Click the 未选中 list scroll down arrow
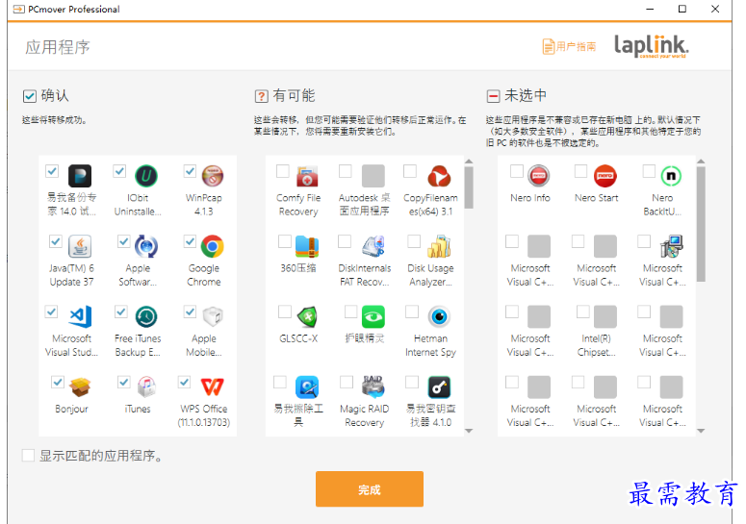The width and height of the screenshot is (746, 524). point(701,431)
